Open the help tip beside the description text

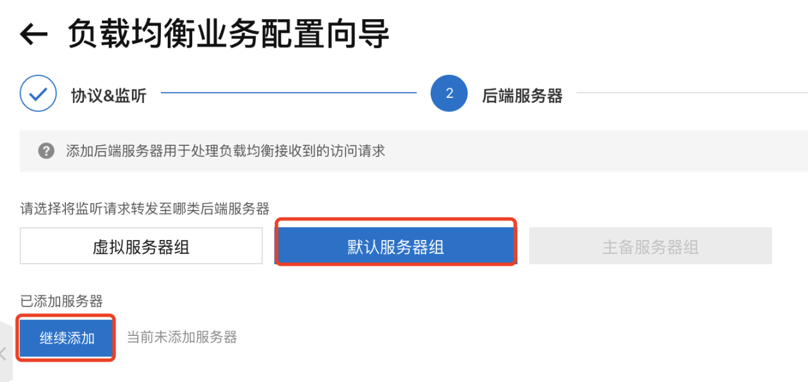tap(45, 150)
